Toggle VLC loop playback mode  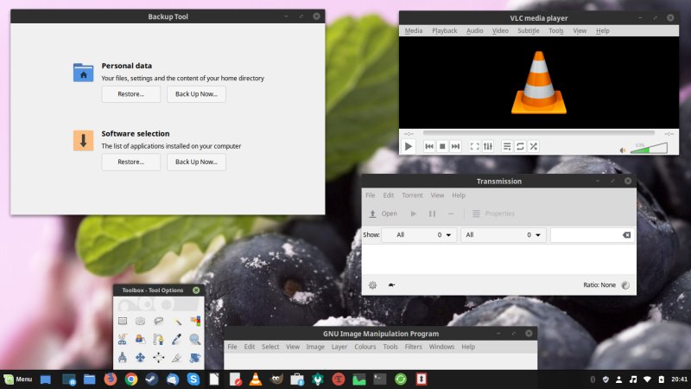coord(520,146)
